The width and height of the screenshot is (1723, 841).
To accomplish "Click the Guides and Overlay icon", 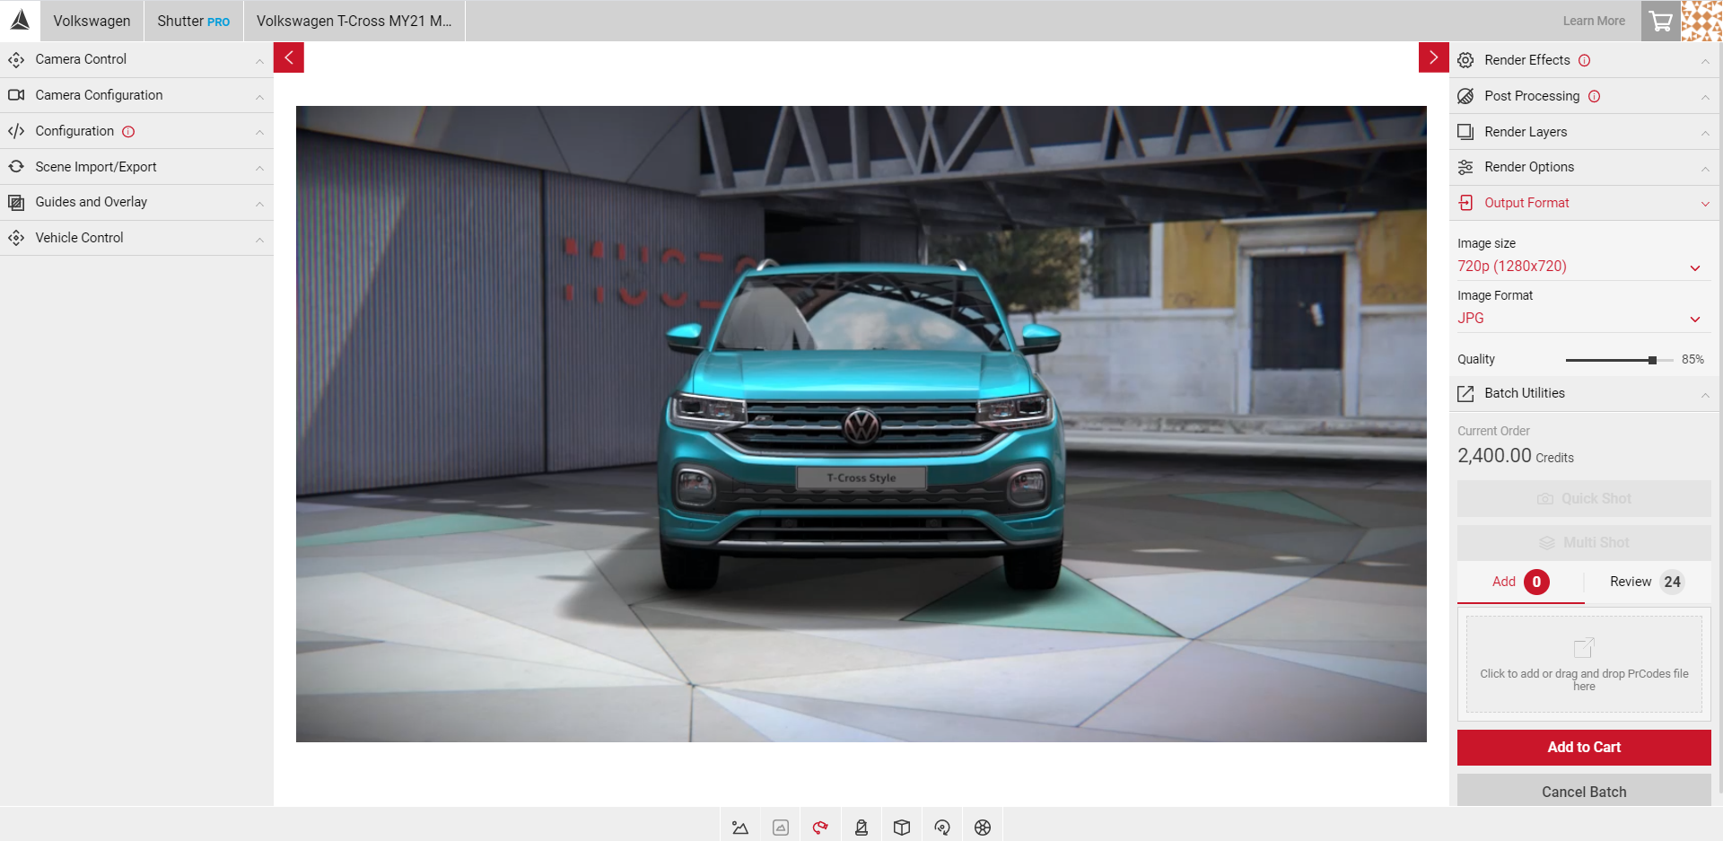I will (16, 202).
